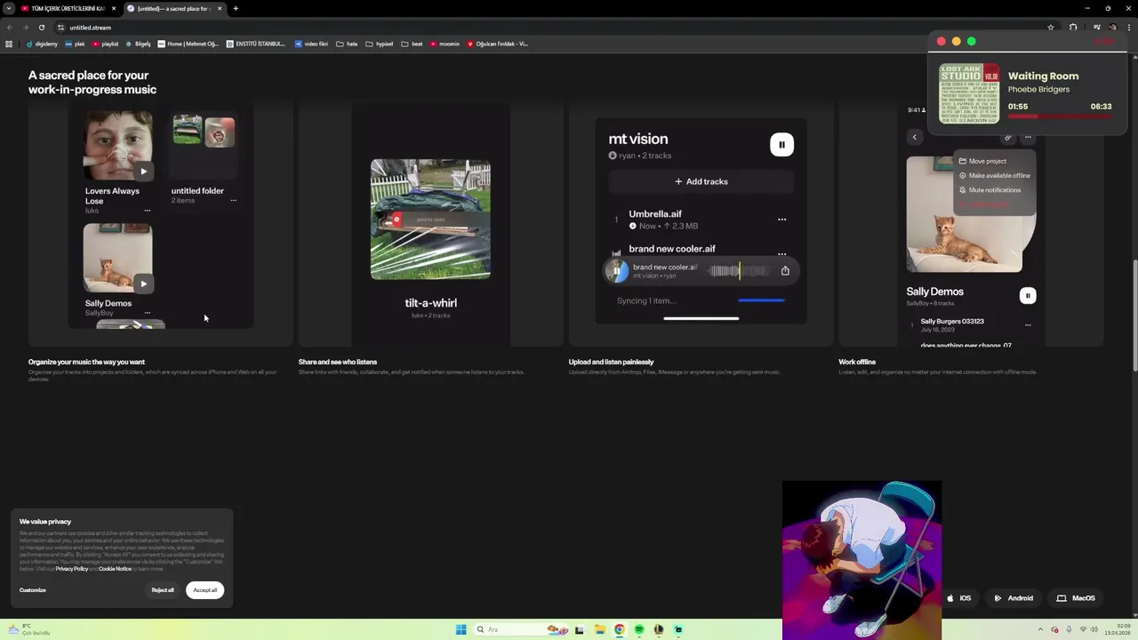Open the Cookie Notice link
Viewport: 1138px width, 640px height.
[x=115, y=569]
